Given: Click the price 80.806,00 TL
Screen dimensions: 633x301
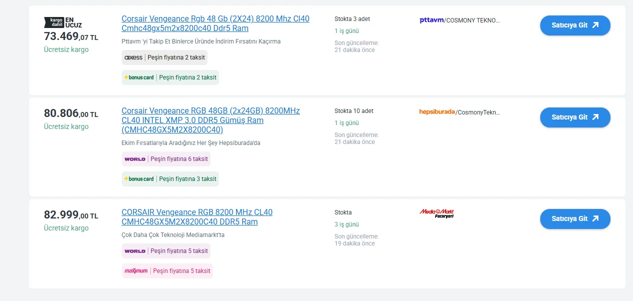Looking at the screenshot, I should pyautogui.click(x=71, y=113).
